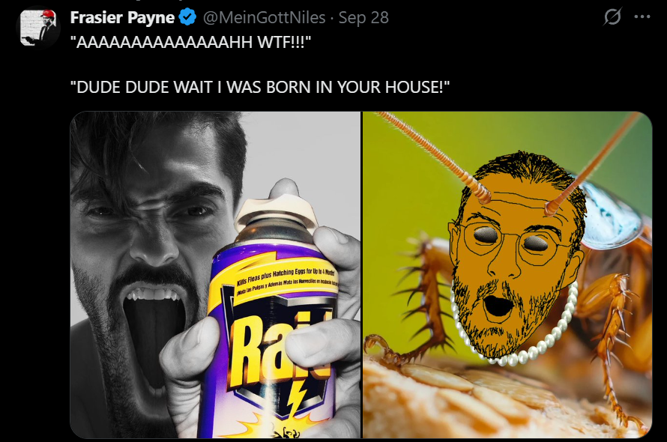667x442 pixels.
Task: Open the three-dot more options menu
Action: pos(642,17)
